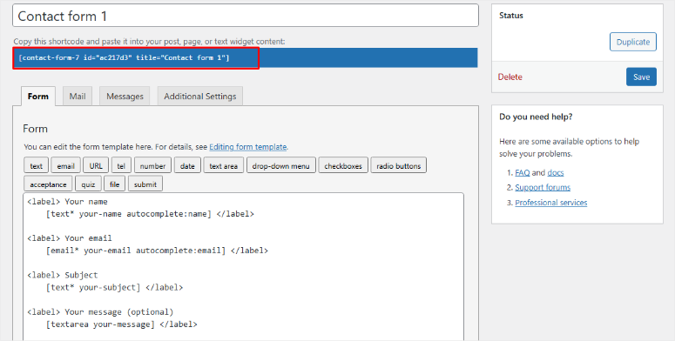Open the FAQ link
Screen dimensions: 675x341
tap(523, 173)
